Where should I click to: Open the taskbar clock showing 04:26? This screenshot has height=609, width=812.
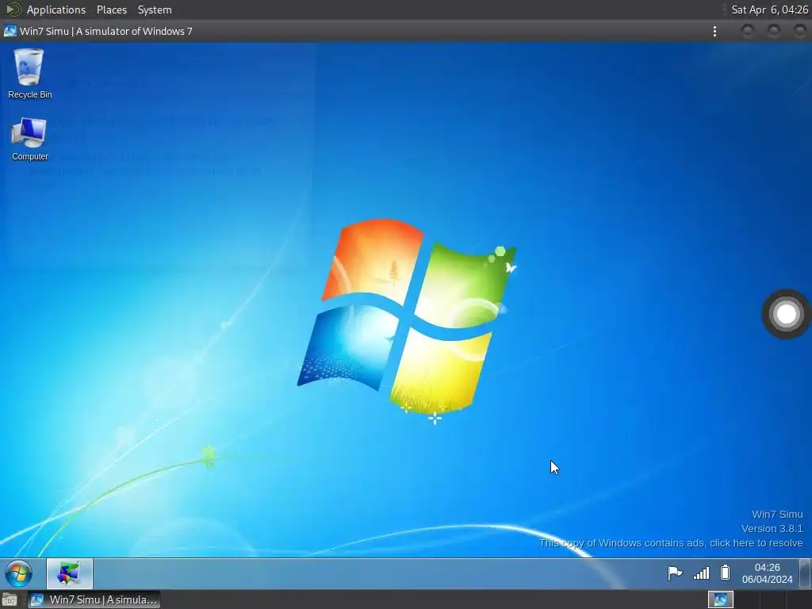(767, 573)
